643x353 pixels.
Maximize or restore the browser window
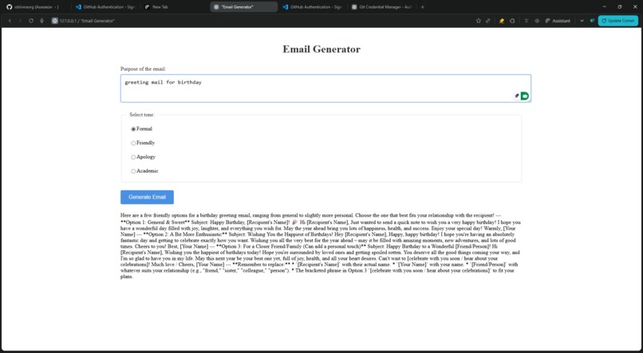(619, 7)
